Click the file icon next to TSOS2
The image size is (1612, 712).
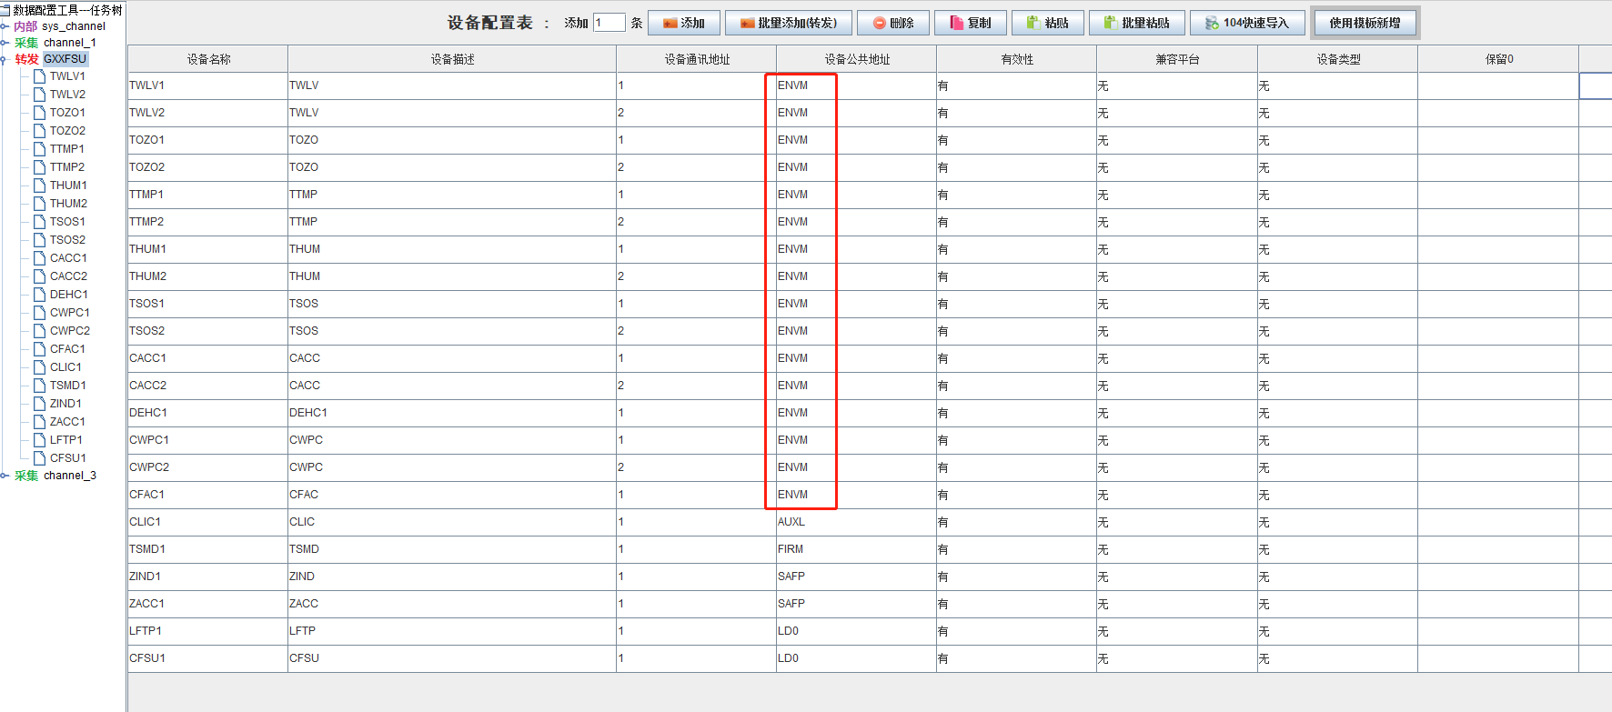click(x=39, y=240)
